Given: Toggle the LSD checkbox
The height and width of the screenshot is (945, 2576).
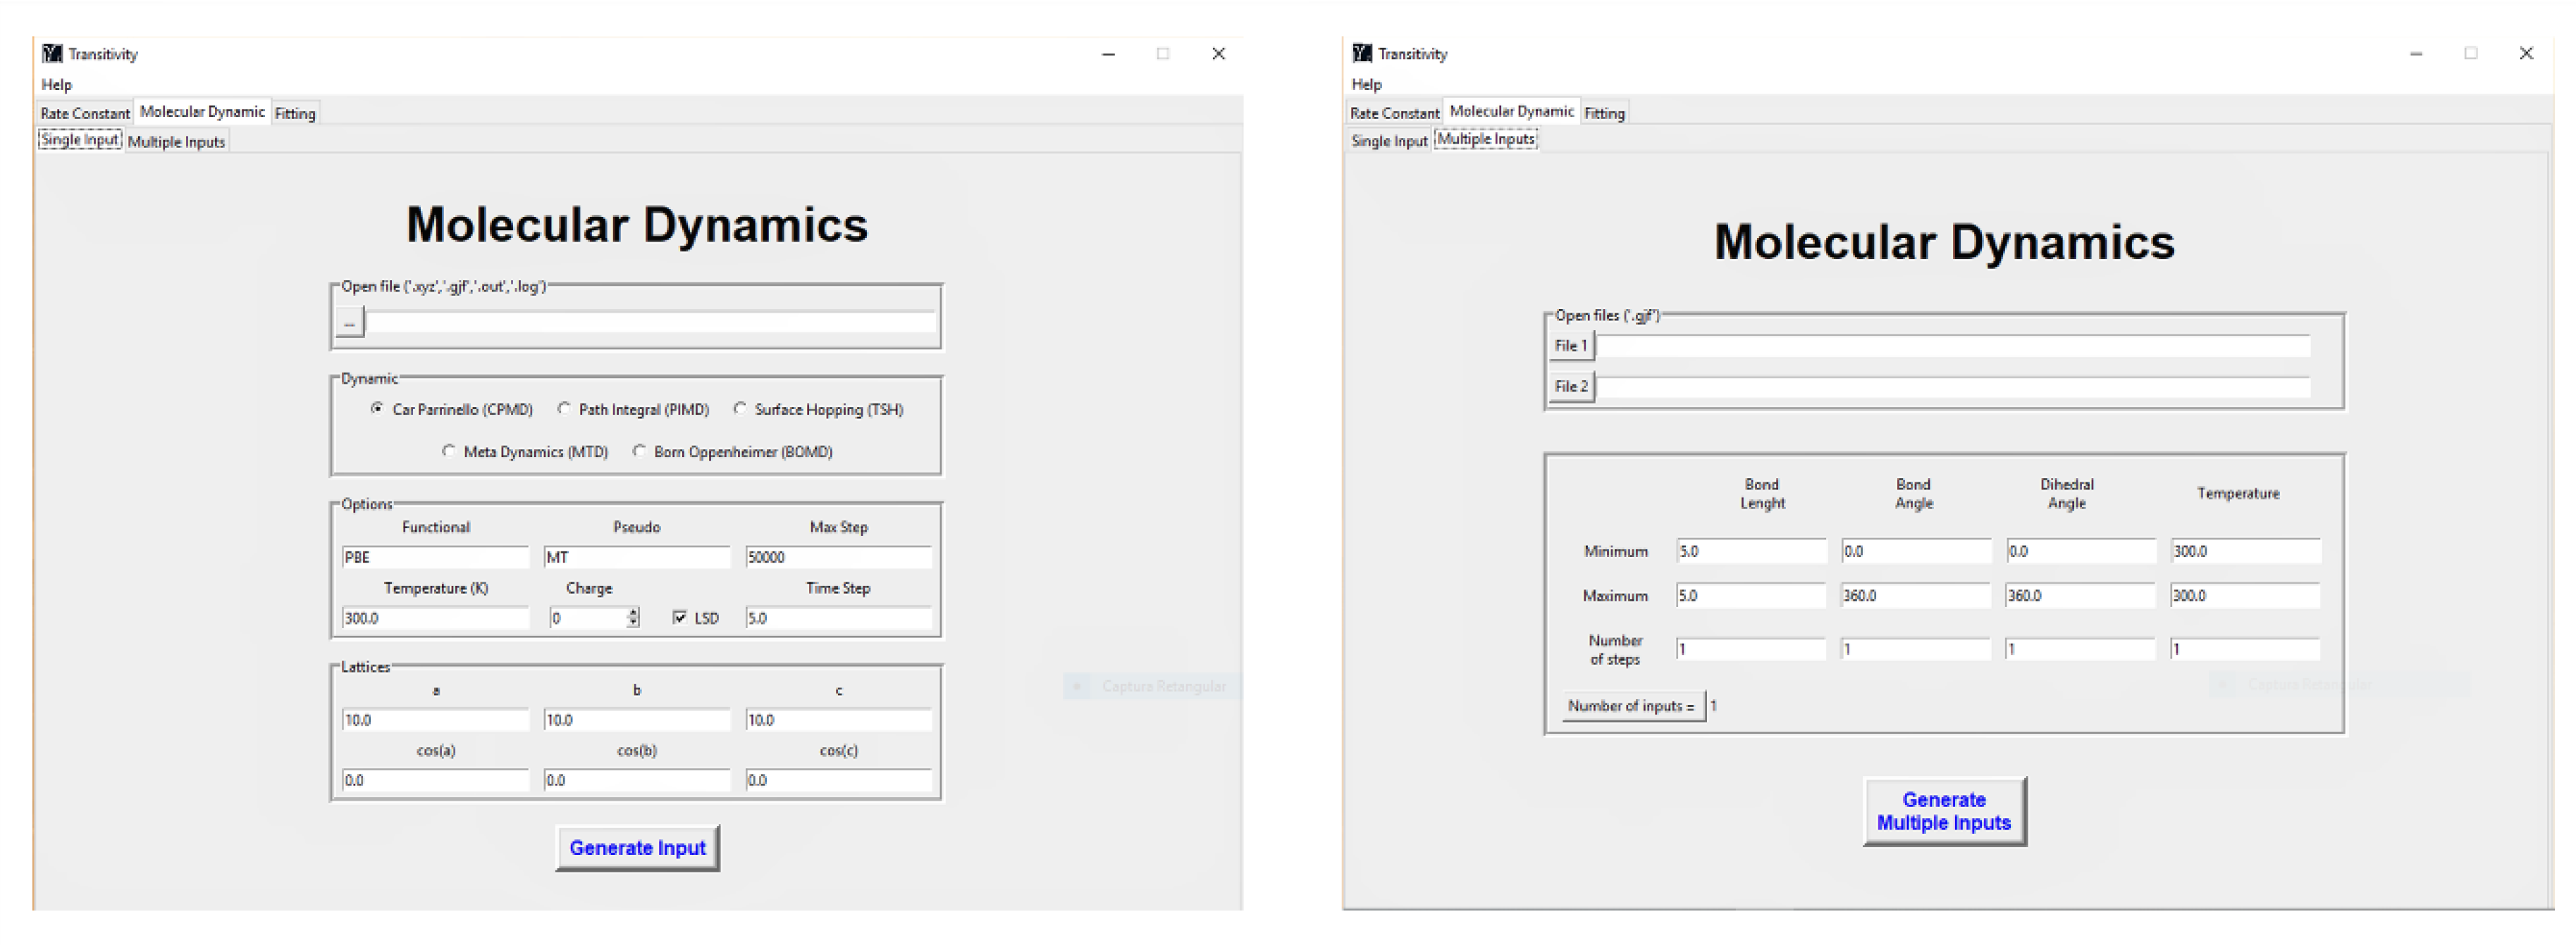Looking at the screenshot, I should click(680, 618).
